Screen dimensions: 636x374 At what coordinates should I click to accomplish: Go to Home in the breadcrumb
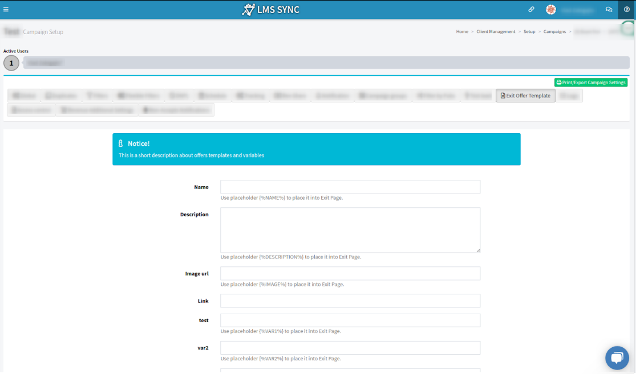(462, 32)
